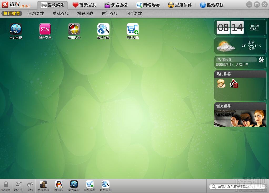The height and width of the screenshot is (193, 269).
Task: Switch to the 影音办公 tab
Action: click(116, 5)
